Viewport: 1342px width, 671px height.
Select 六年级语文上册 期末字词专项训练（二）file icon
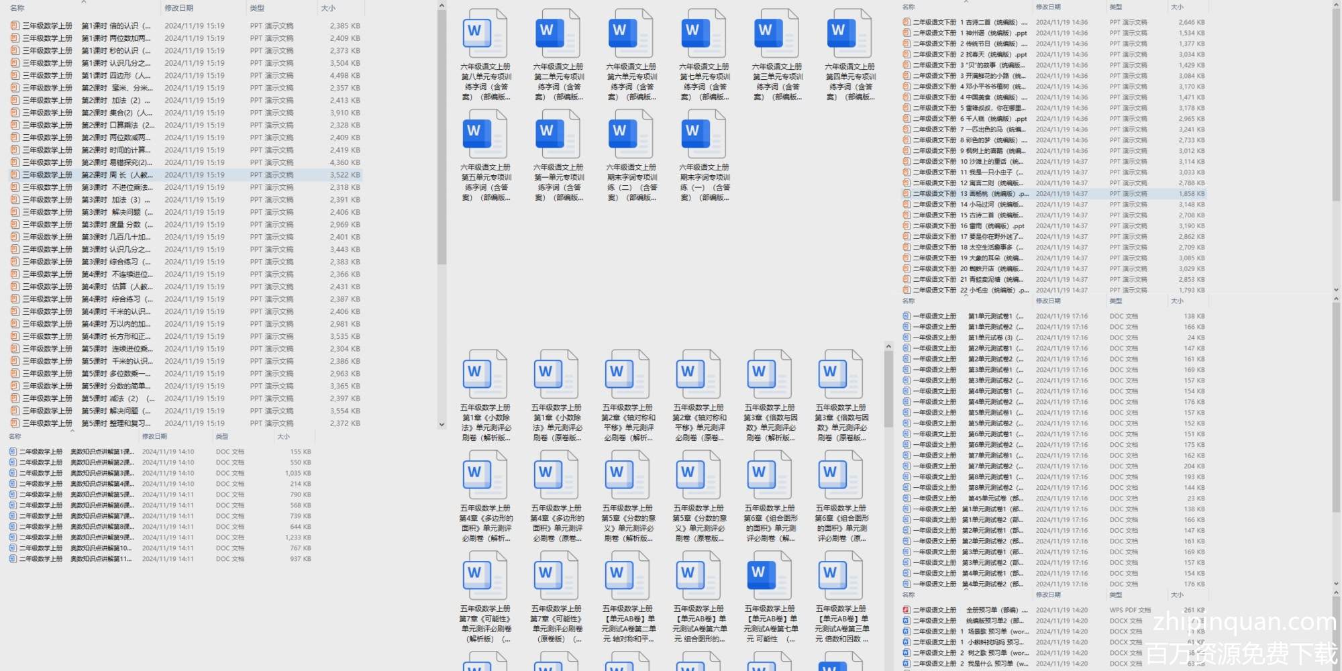click(x=630, y=134)
